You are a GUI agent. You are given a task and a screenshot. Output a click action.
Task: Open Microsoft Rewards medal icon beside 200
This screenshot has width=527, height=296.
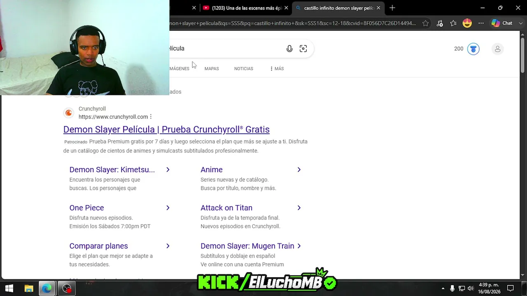tap(473, 49)
